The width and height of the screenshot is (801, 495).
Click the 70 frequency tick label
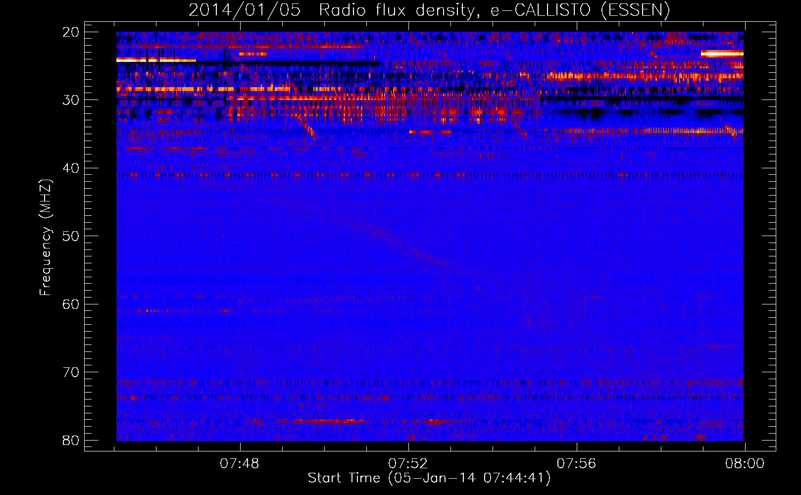(x=71, y=372)
